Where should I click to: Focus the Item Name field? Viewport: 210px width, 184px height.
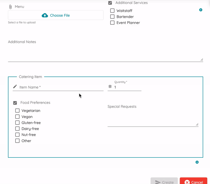(61, 87)
